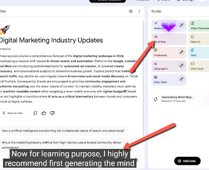Click the Quiz card icon

(192, 50)
